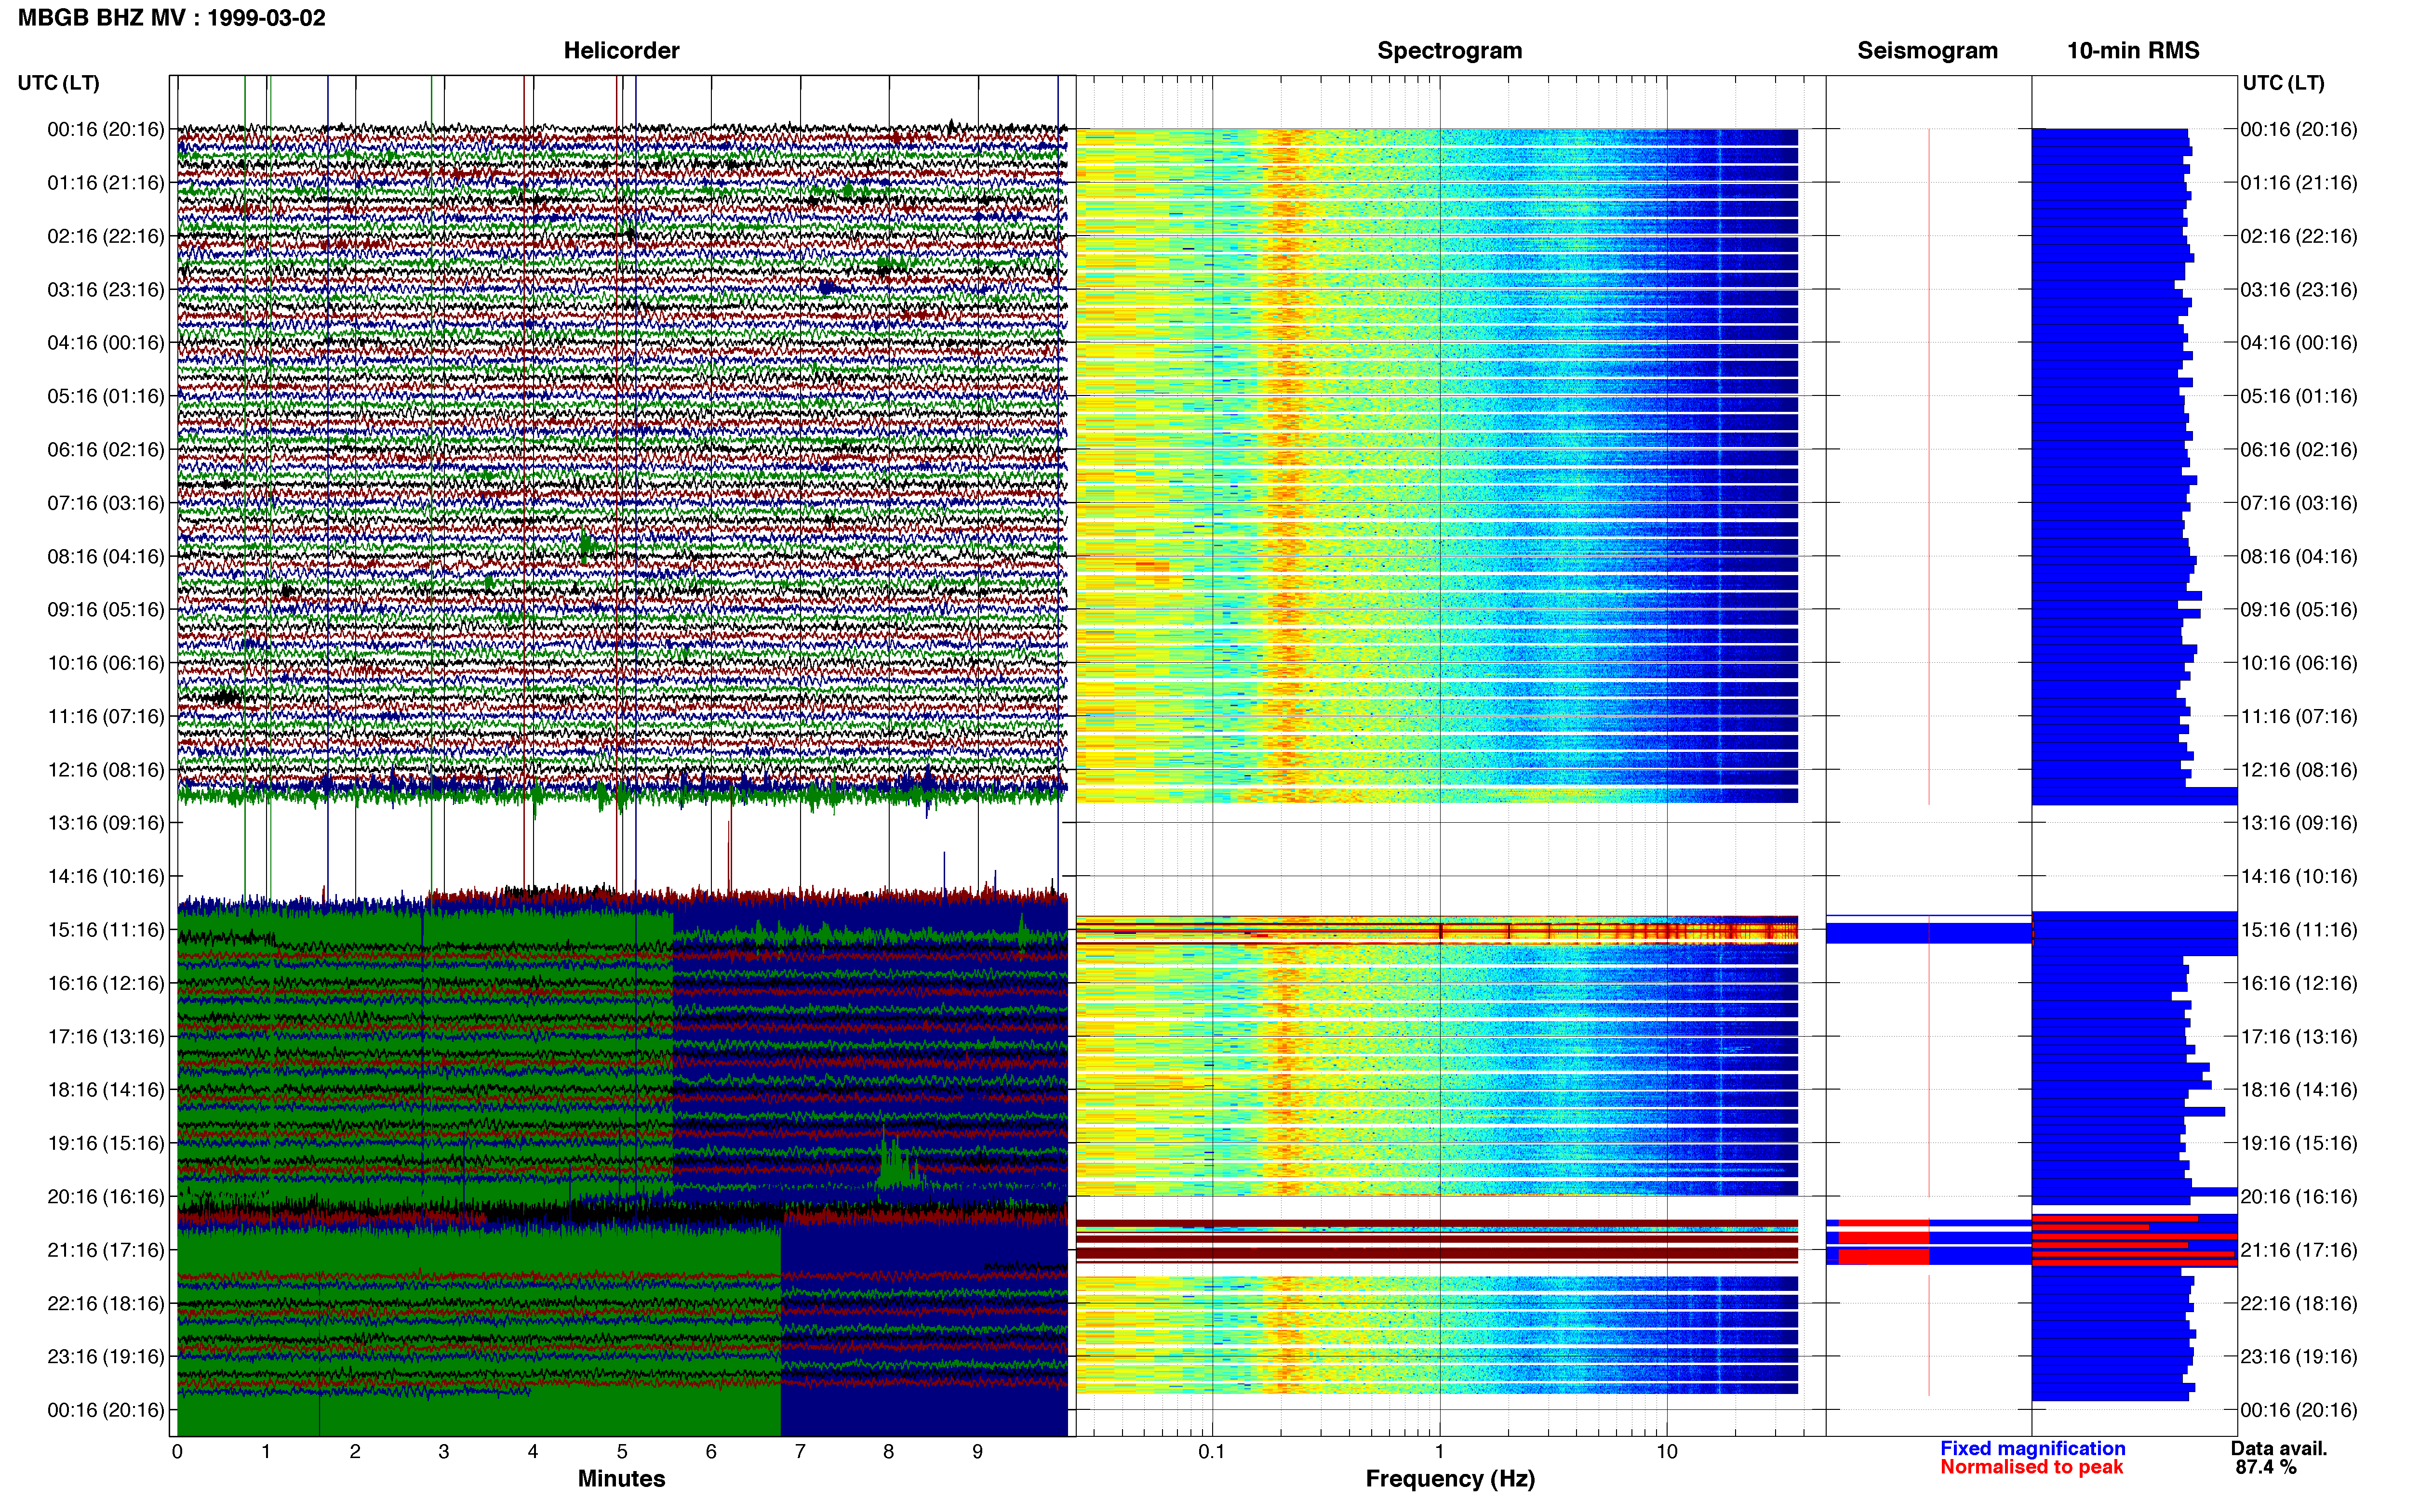Click the blue seismogram bar at 15:16
Image resolution: width=2419 pixels, height=1512 pixels.
(1929, 933)
